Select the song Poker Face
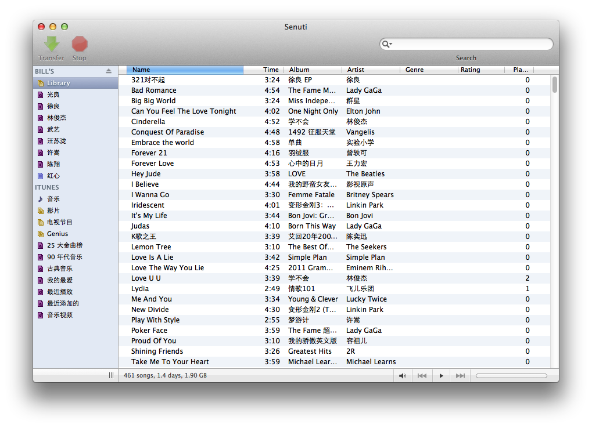The height and width of the screenshot is (428, 592). point(334,331)
